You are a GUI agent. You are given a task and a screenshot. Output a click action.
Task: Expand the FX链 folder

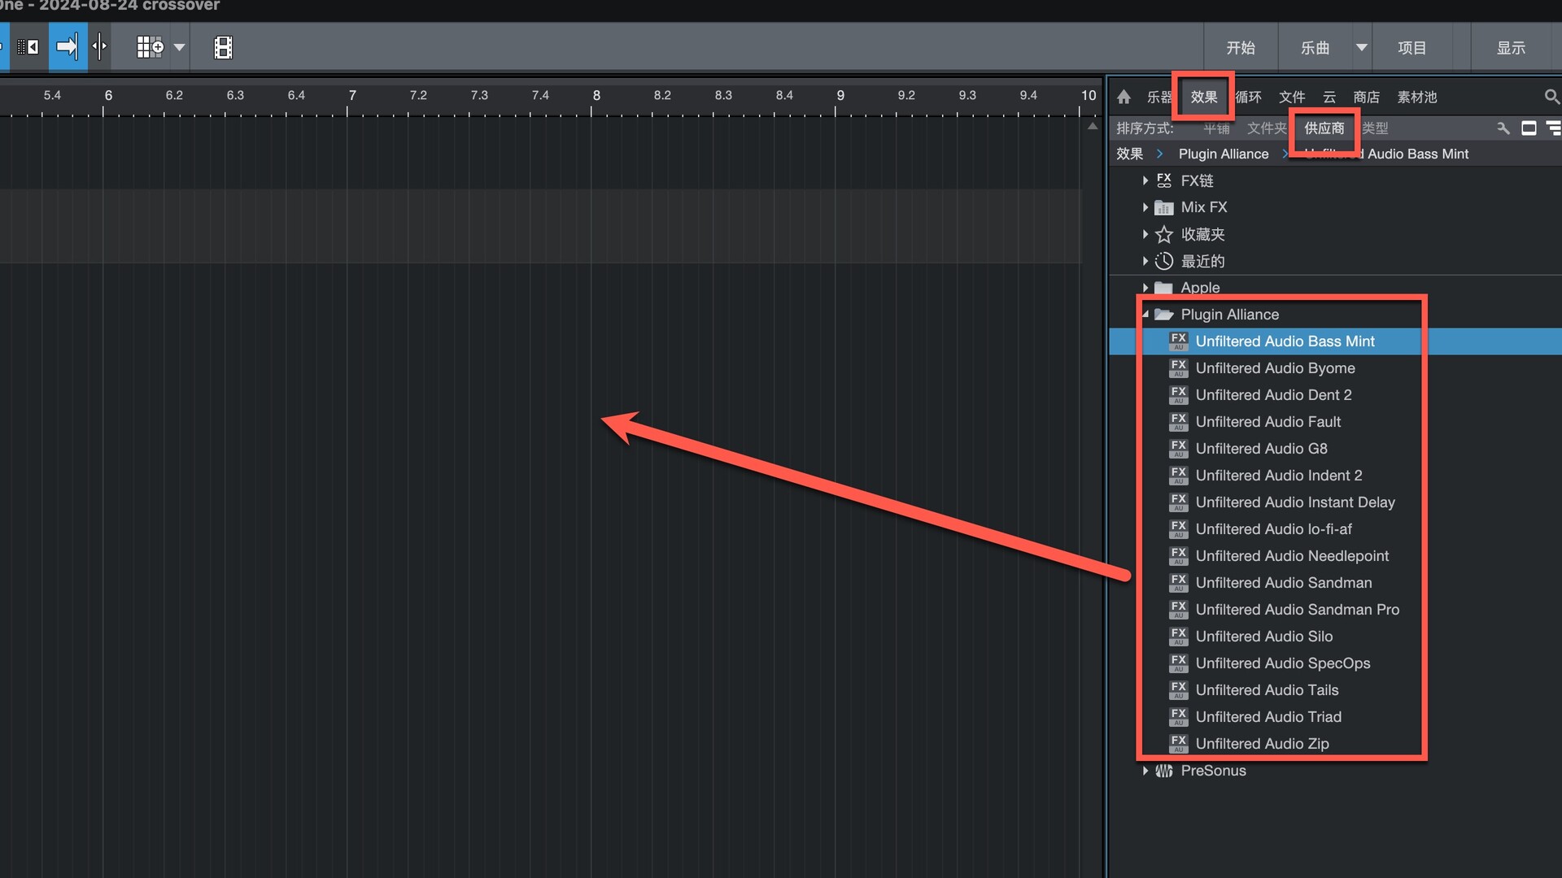pos(1145,180)
